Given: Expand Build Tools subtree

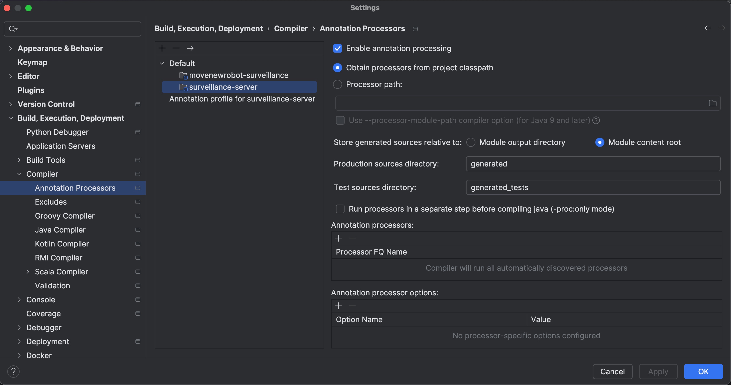Looking at the screenshot, I should tap(19, 160).
